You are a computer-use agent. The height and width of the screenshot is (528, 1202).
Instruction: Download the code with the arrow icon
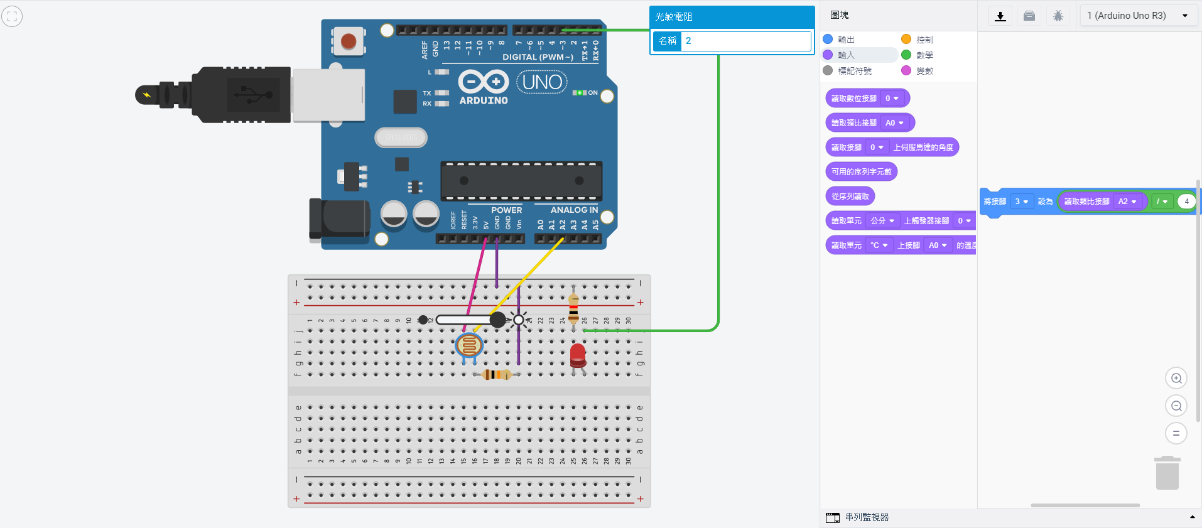[1000, 16]
